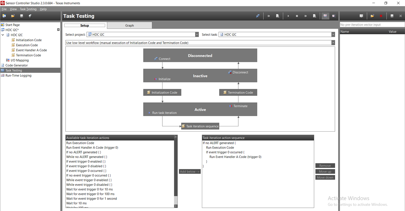Click the document icon just before the play icon
405x211 pixels.
pos(278,16)
